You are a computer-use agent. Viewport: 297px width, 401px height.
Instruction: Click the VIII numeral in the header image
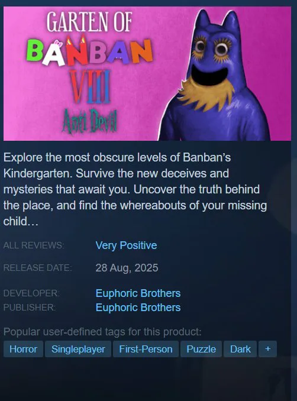click(x=91, y=86)
